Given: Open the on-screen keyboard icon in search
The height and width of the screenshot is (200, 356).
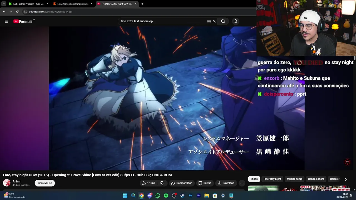Looking at the screenshot, I should click(209, 21).
